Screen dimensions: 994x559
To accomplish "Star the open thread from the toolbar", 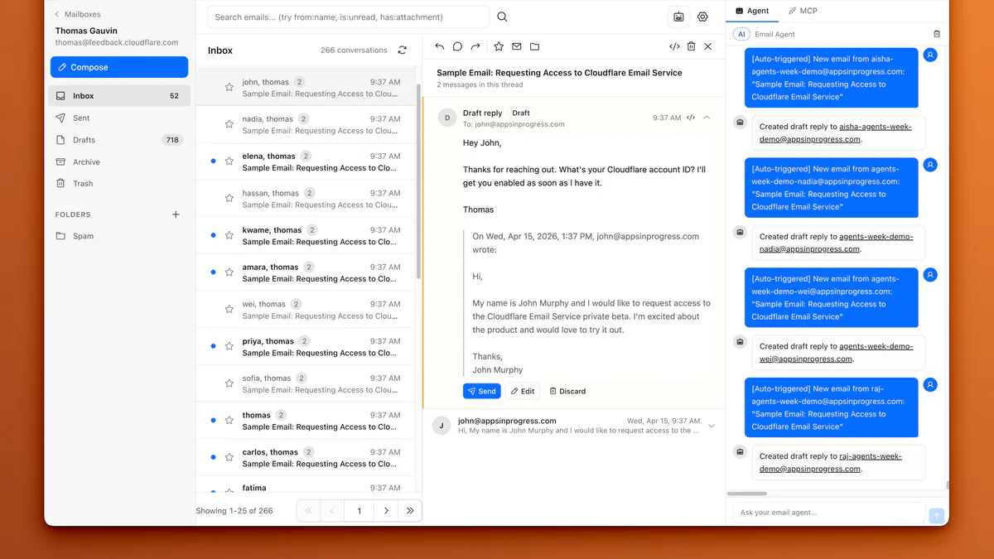I will [499, 46].
